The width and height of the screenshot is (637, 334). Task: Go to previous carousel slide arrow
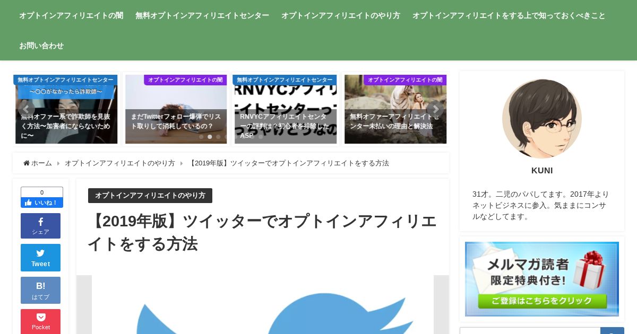26,109
